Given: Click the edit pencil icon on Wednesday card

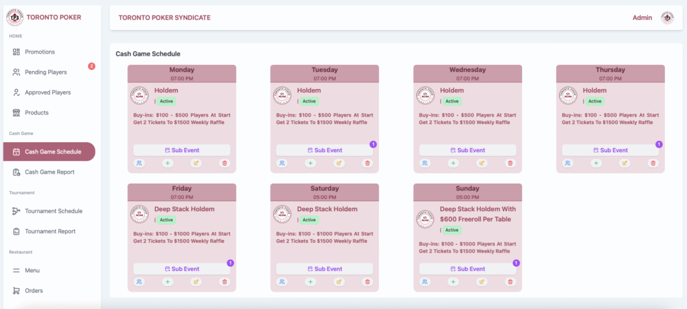Looking at the screenshot, I should point(482,163).
